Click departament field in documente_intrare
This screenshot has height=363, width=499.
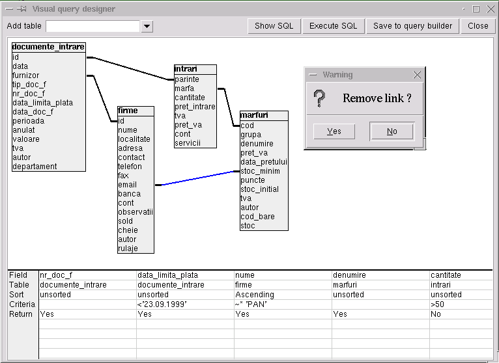coord(35,167)
